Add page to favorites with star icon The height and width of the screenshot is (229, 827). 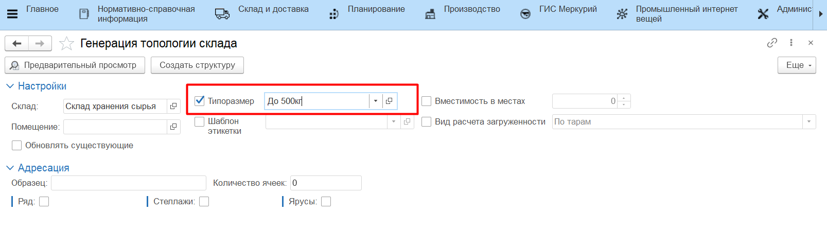tap(66, 44)
